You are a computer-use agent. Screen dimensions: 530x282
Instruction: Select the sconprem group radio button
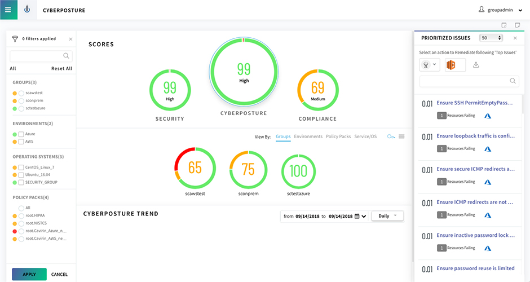(x=21, y=101)
